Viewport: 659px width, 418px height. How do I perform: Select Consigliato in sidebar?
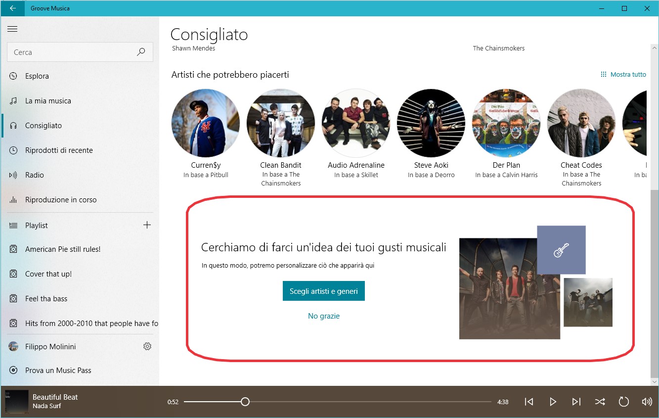pyautogui.click(x=80, y=126)
